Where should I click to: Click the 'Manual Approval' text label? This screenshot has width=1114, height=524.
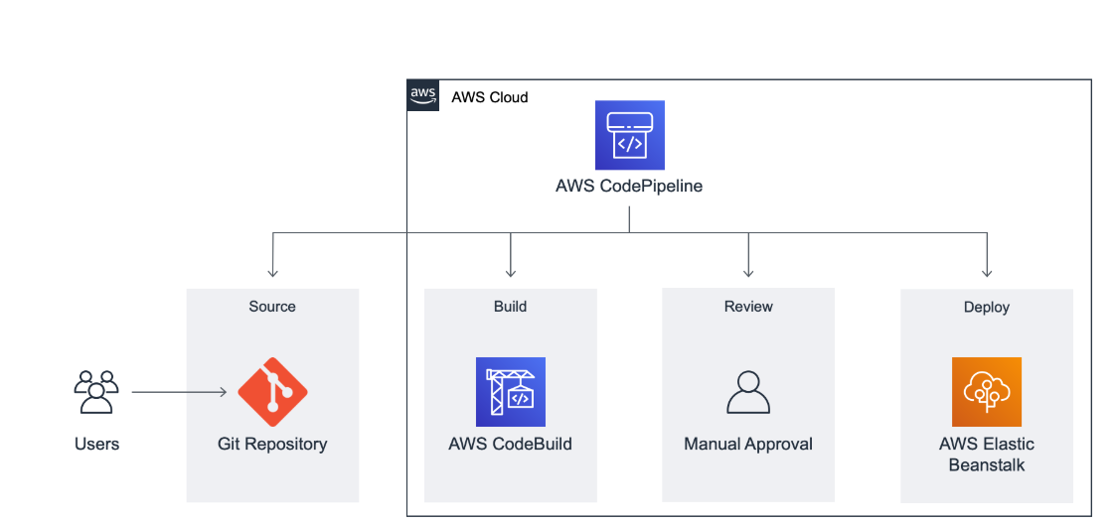(x=748, y=445)
